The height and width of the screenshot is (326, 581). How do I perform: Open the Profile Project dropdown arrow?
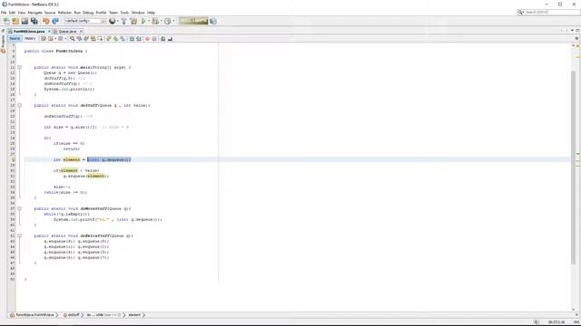[173, 22]
